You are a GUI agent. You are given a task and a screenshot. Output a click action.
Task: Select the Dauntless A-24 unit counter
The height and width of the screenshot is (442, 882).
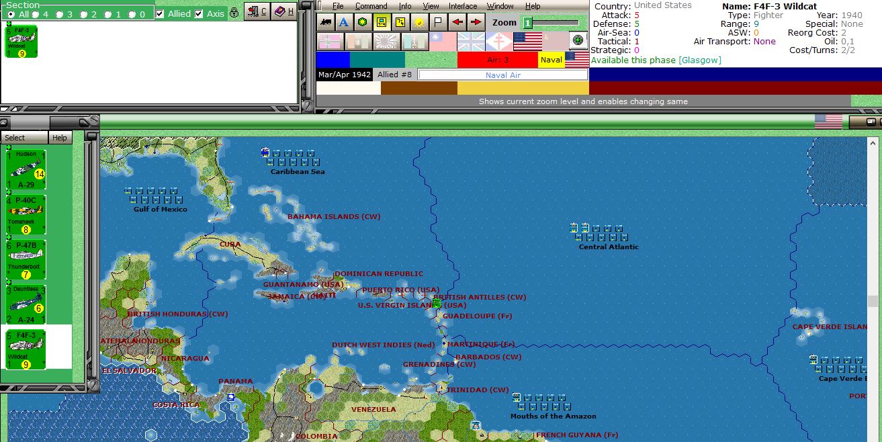pyautogui.click(x=26, y=305)
